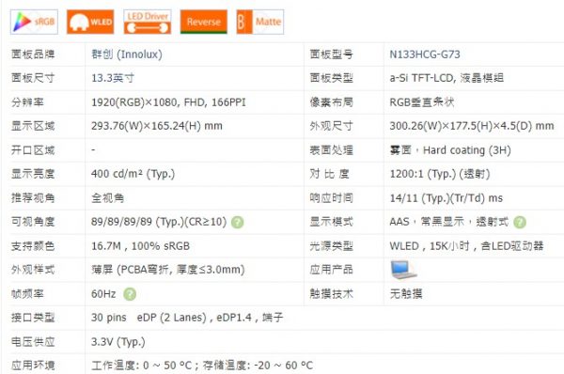Click the sRGB color gamut badge
The image size is (564, 374).
tap(34, 22)
